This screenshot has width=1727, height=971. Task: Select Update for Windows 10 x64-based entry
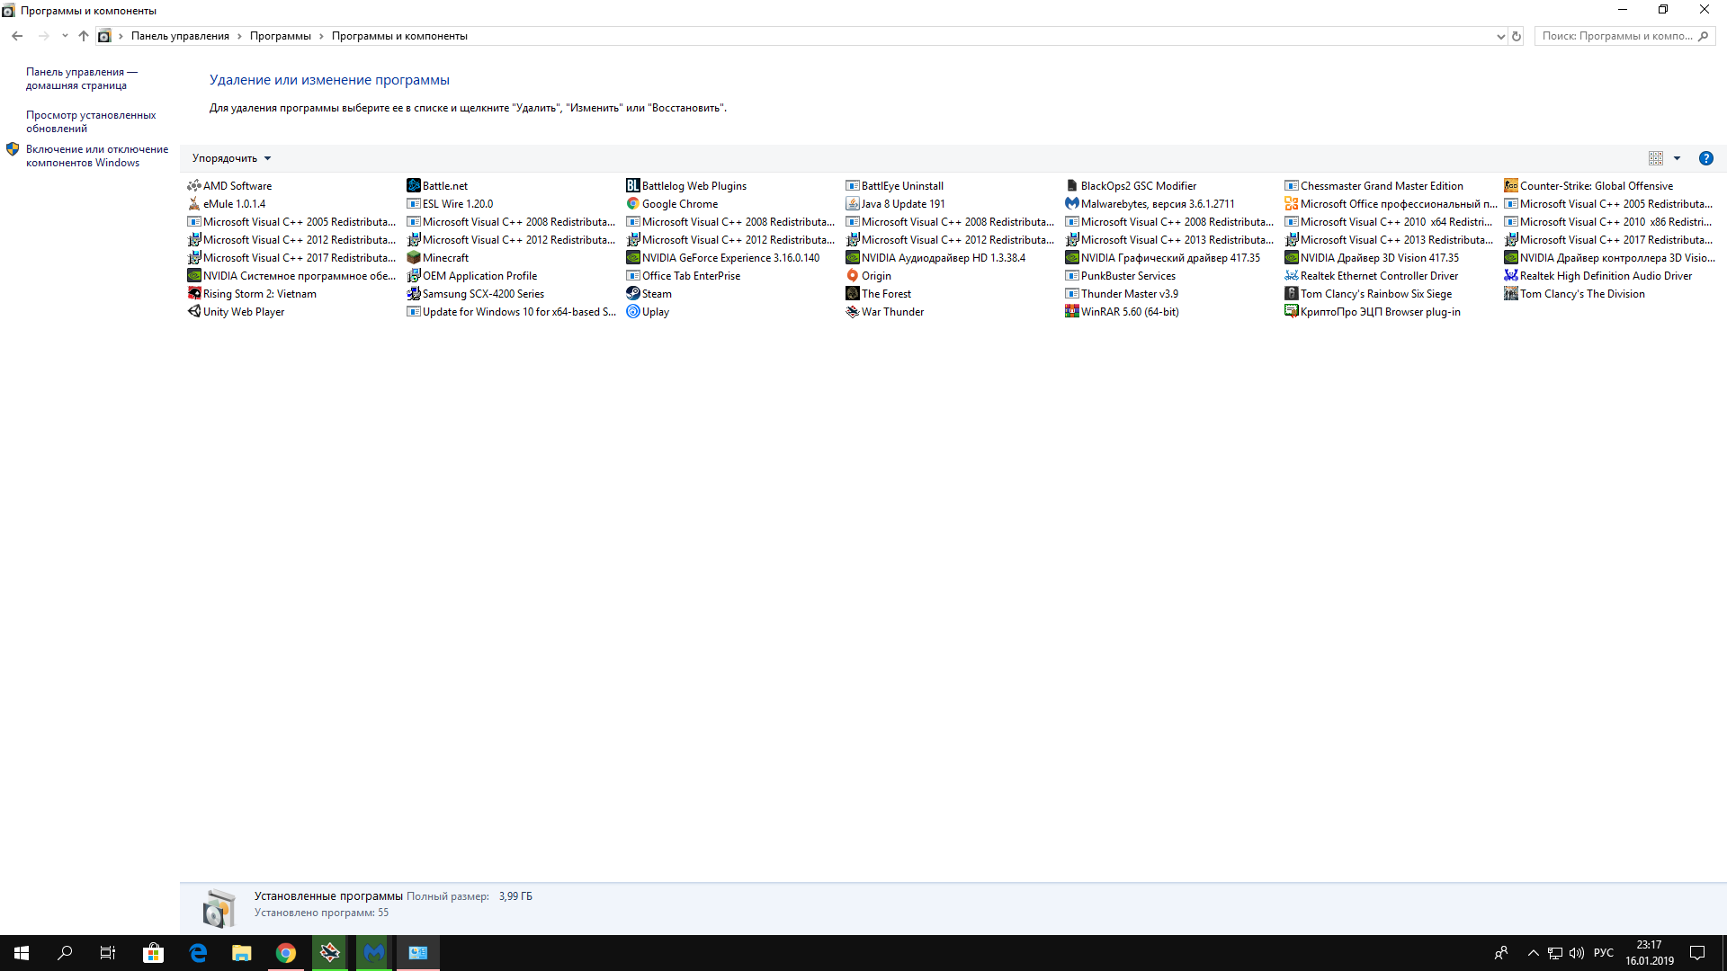click(513, 312)
